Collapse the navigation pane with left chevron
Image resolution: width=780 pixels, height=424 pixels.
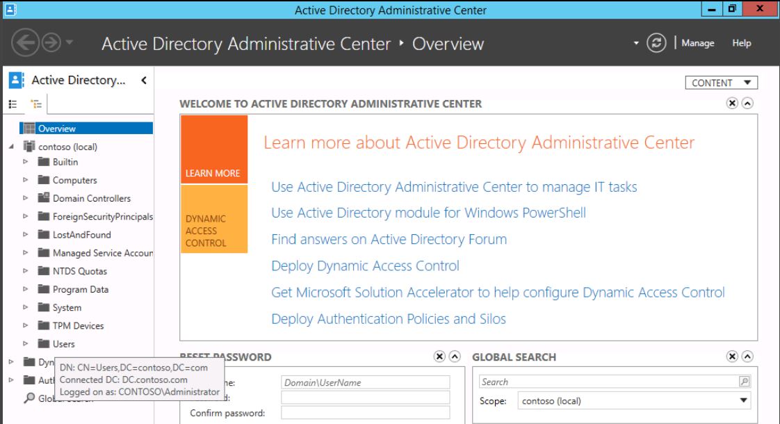click(x=143, y=81)
